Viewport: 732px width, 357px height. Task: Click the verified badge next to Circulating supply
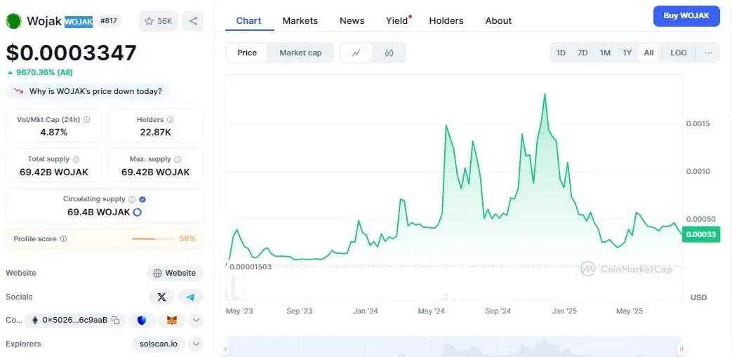[142, 199]
